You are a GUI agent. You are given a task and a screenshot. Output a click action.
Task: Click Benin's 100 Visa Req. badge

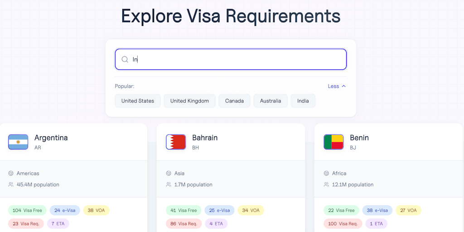coord(343,224)
